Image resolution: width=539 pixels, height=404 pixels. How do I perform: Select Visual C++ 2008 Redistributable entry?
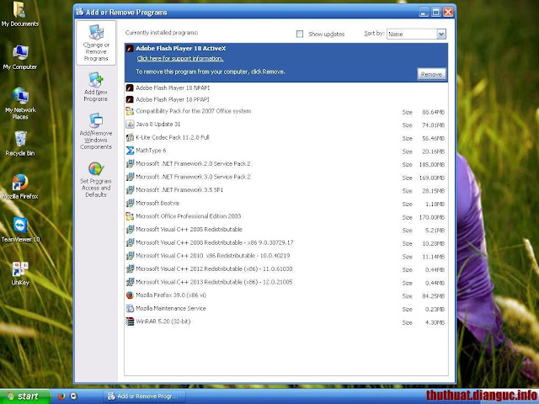[286, 243]
